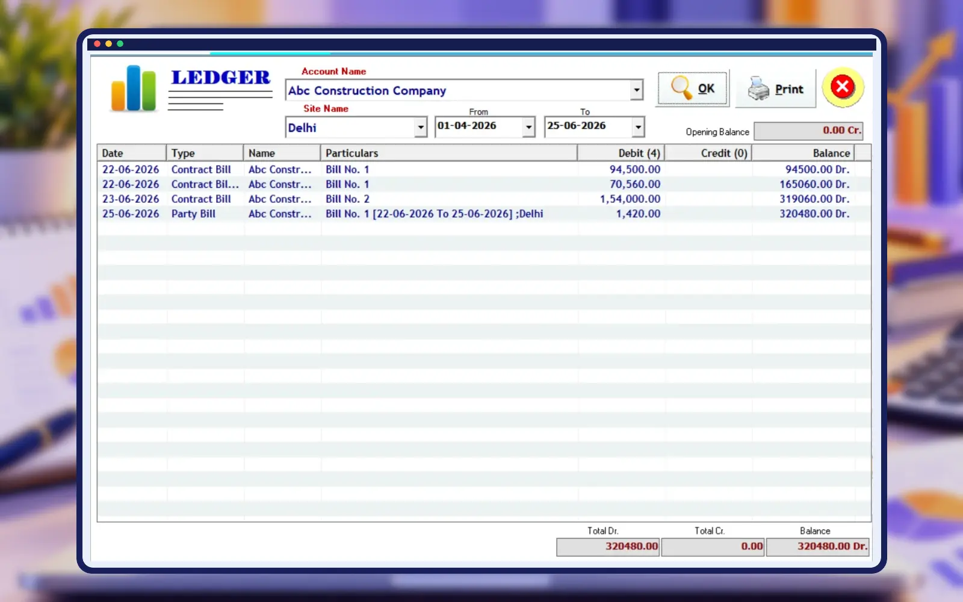
Task: Click the date 25-06-2026 cell in the table
Action: (131, 214)
